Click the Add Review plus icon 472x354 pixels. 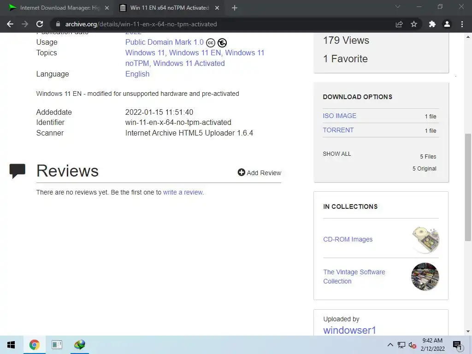click(242, 172)
